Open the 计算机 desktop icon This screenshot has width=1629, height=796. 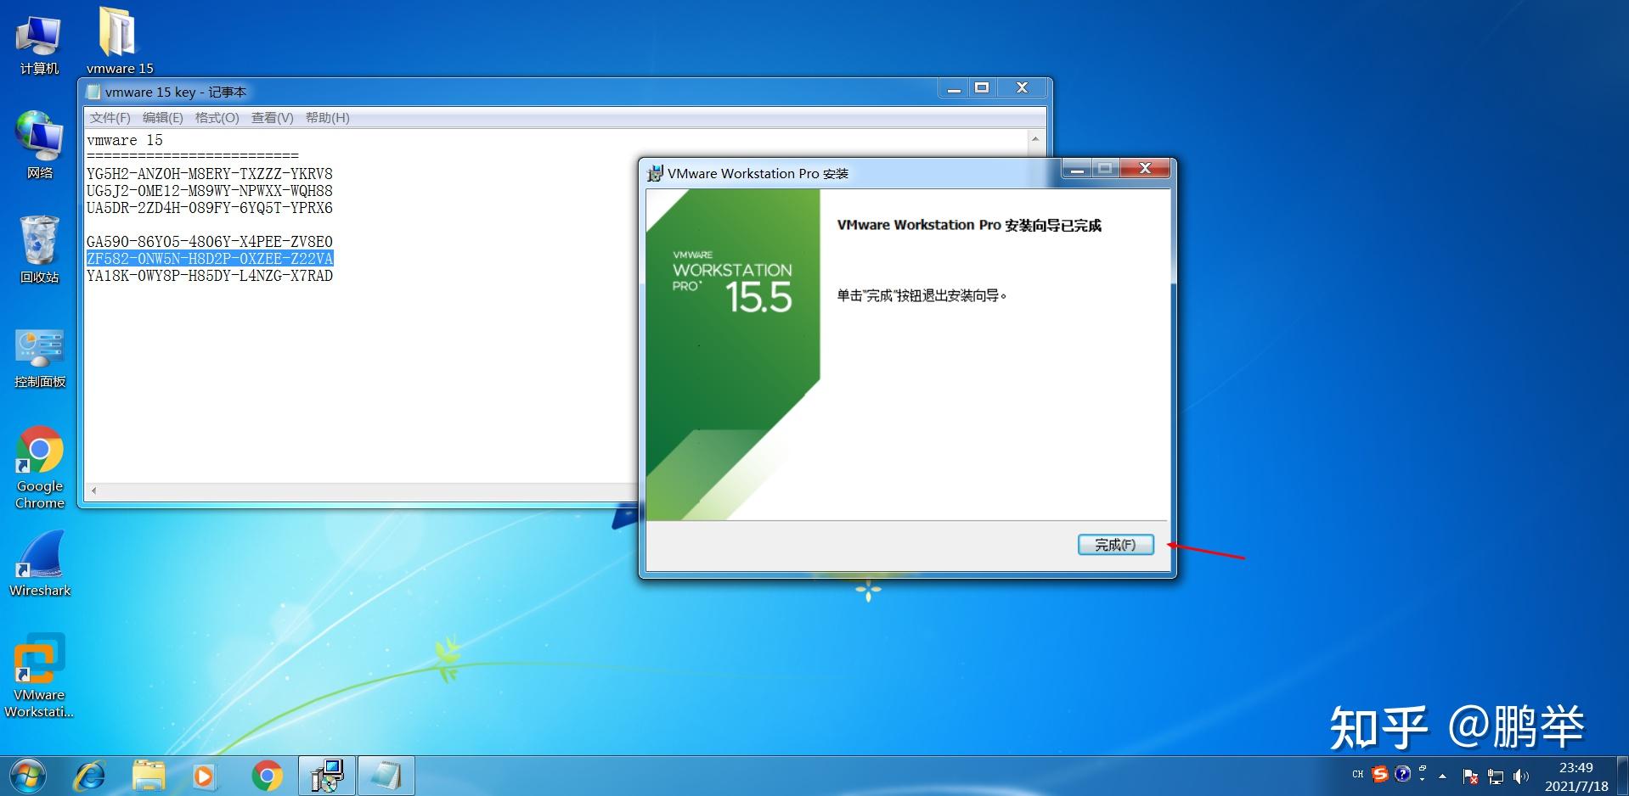tap(39, 43)
